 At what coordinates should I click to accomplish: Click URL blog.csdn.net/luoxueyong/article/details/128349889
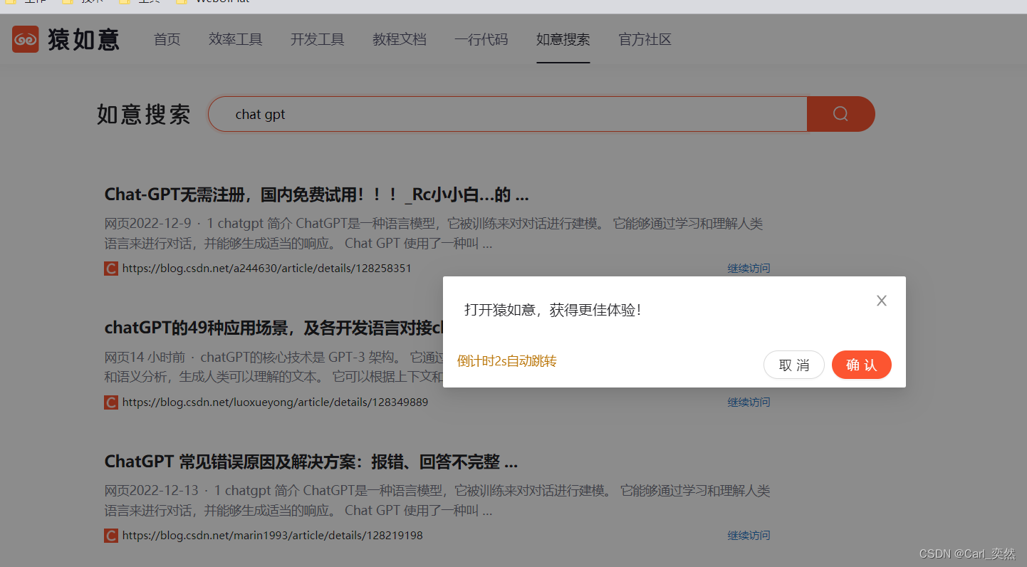276,402
